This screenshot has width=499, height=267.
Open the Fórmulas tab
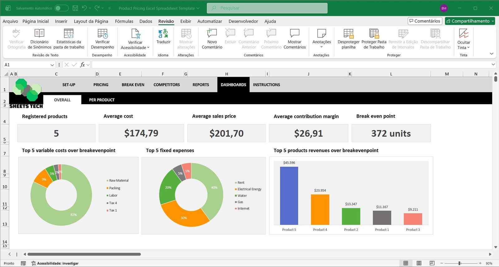(124, 21)
